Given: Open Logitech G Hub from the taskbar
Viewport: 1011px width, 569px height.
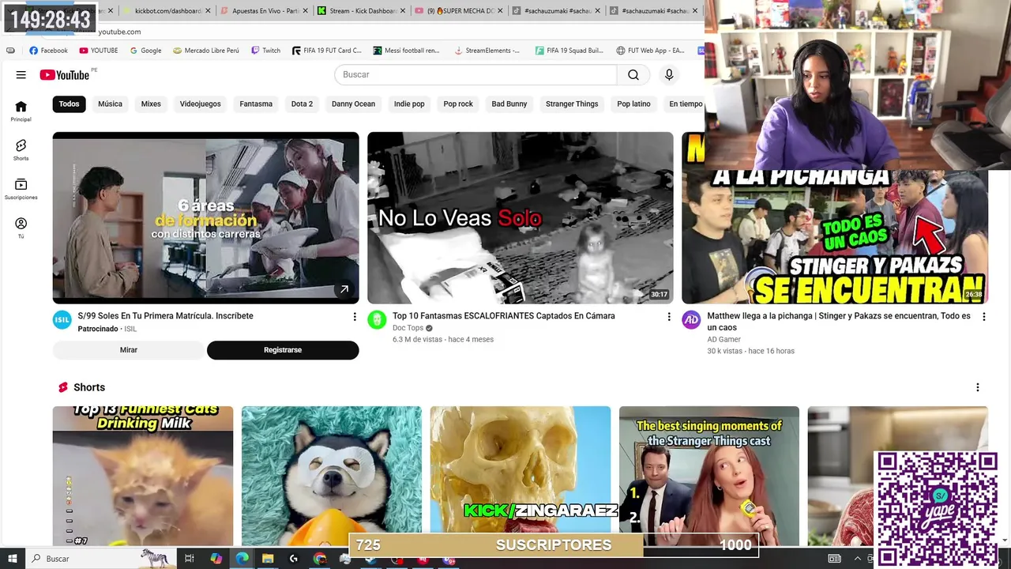Looking at the screenshot, I should coord(294,559).
